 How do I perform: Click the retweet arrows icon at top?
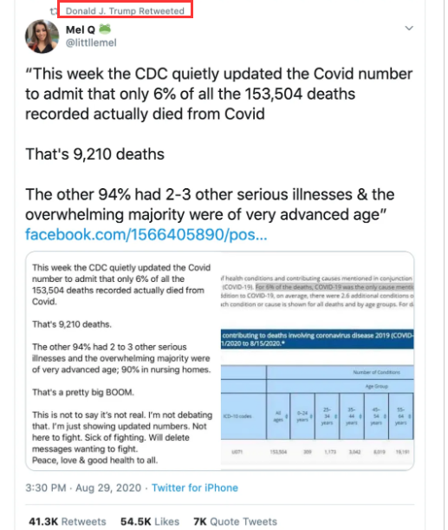click(53, 11)
